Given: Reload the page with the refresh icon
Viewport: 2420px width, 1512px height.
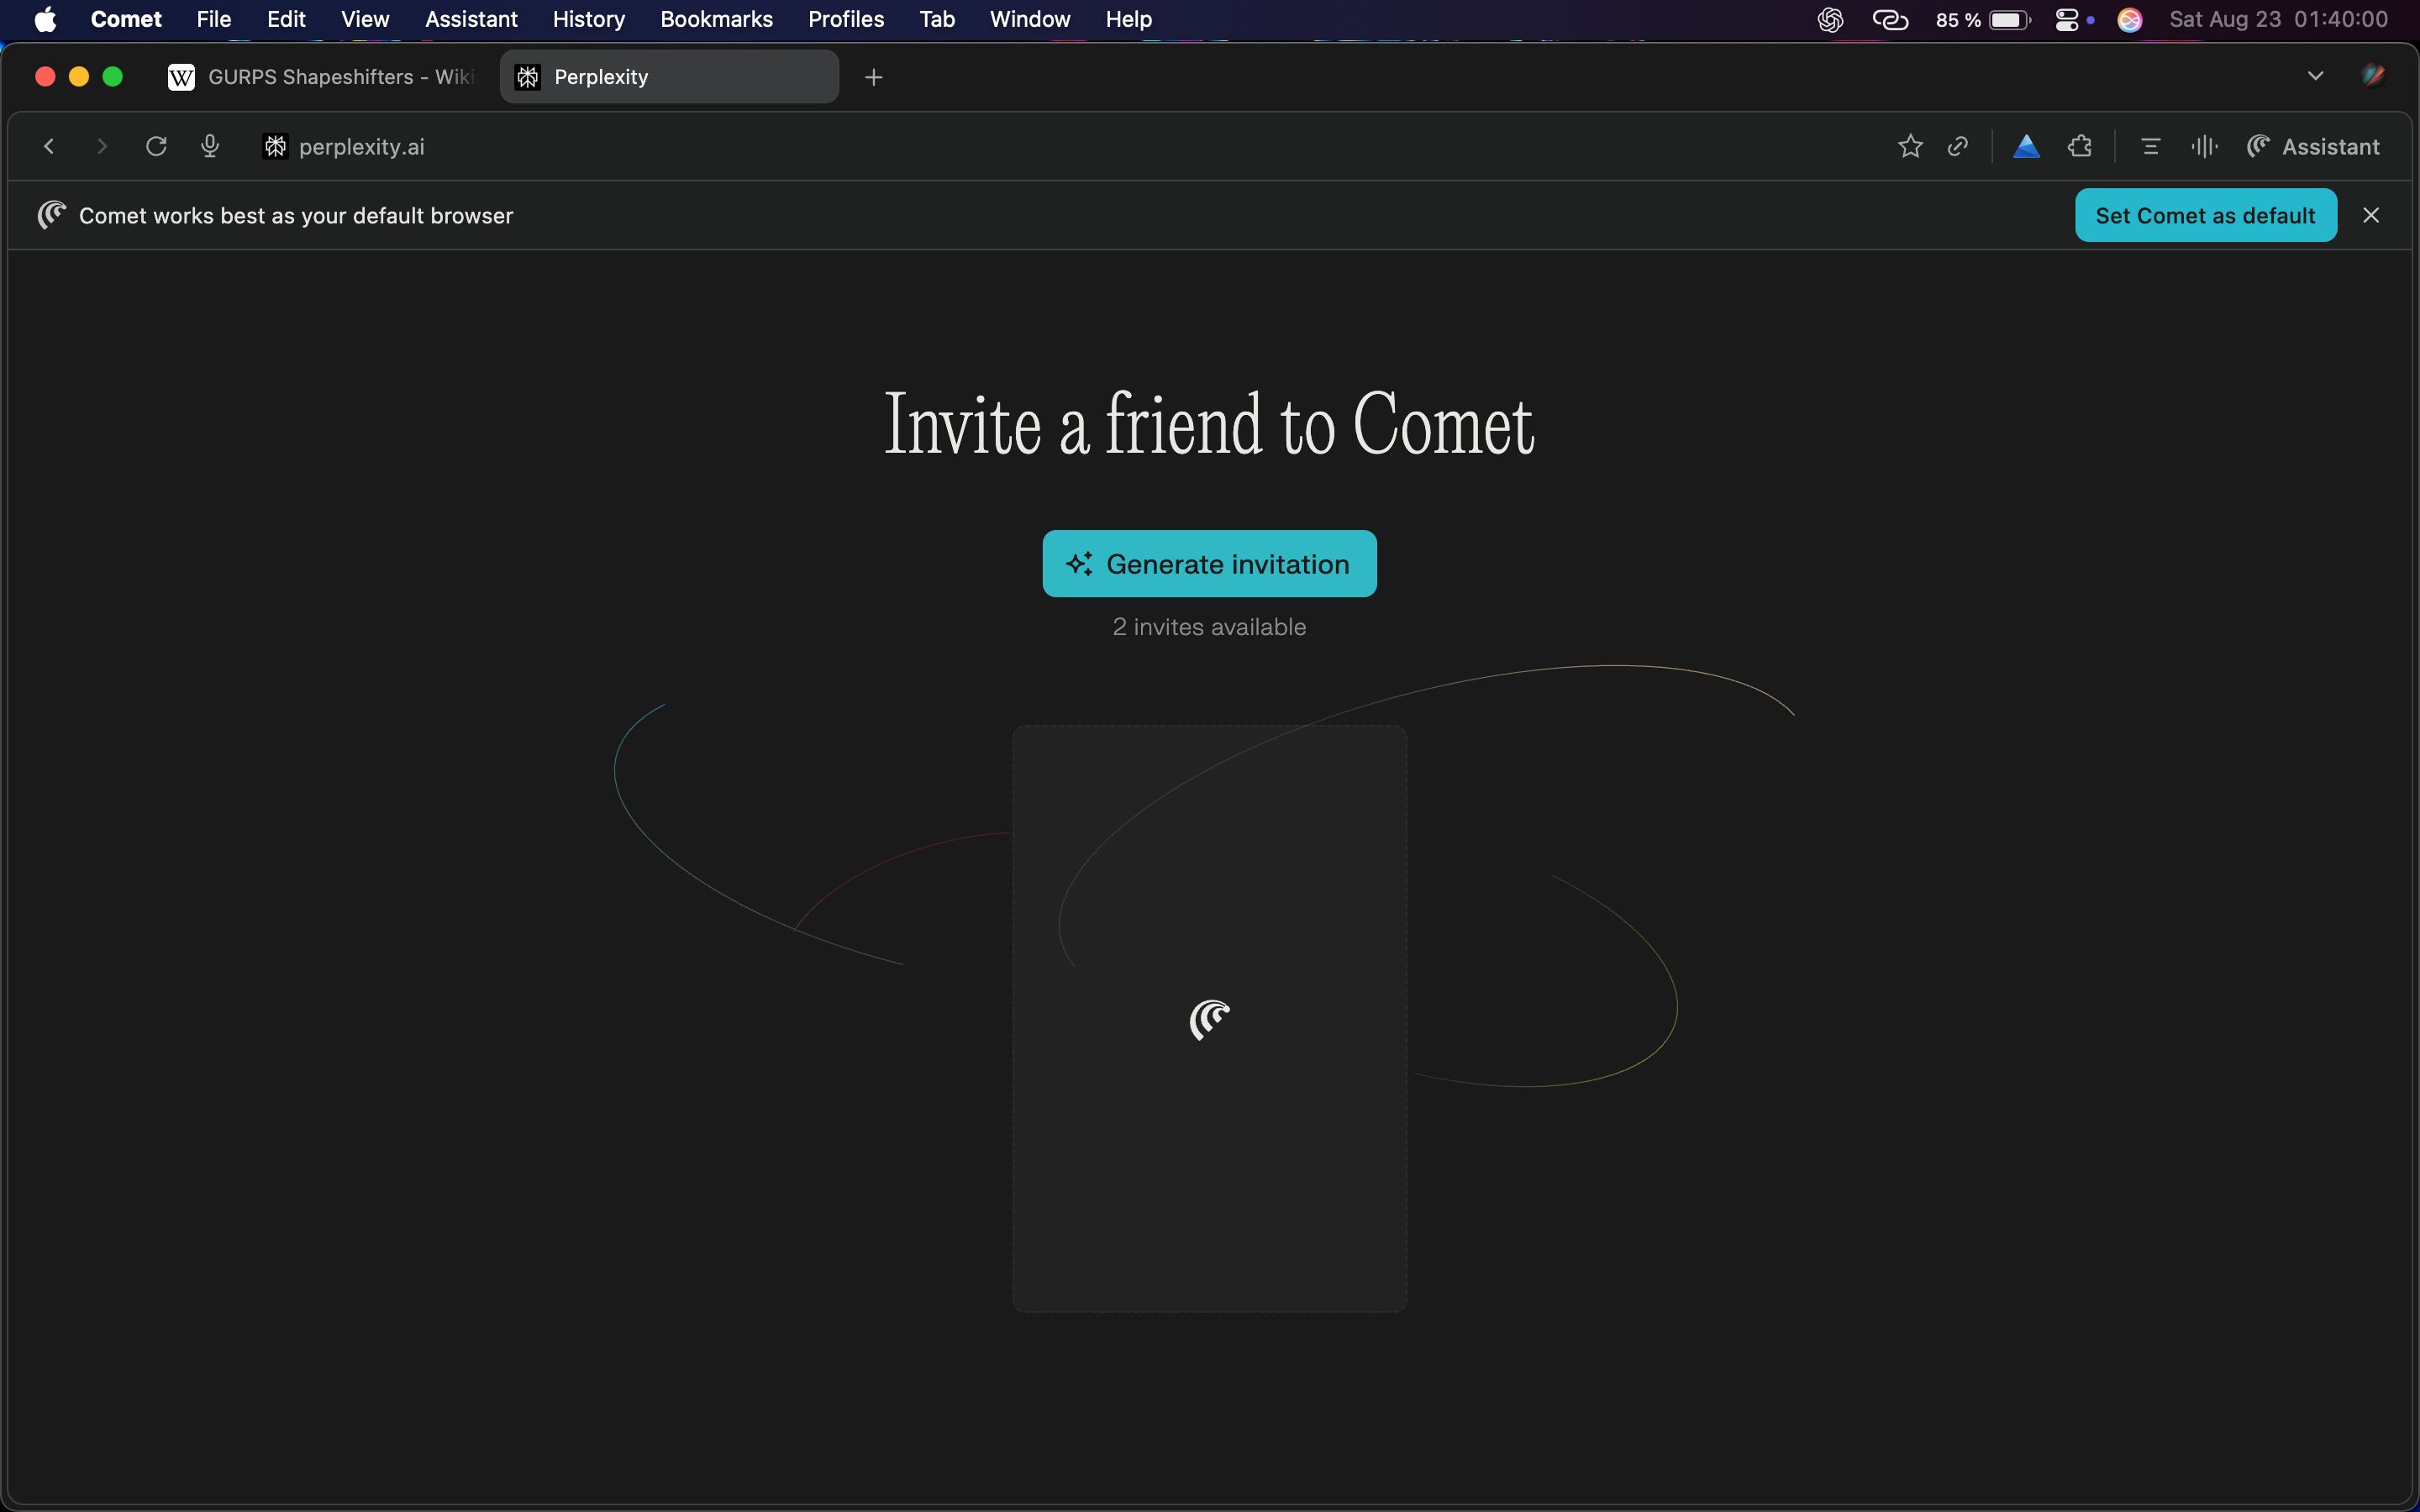Looking at the screenshot, I should coord(156,147).
